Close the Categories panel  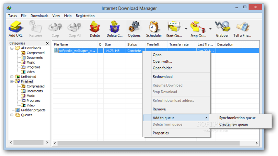click(47, 43)
